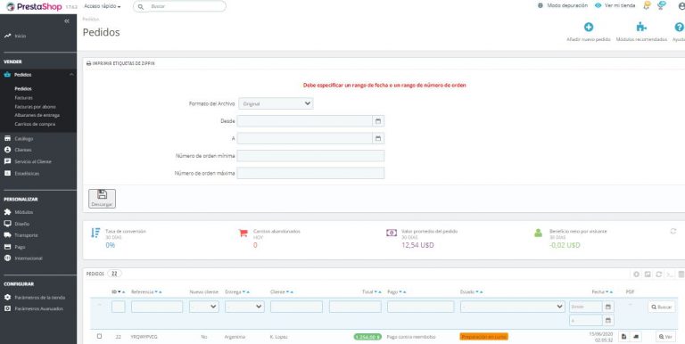Click Carritos abandonados KPI
Image resolution: width=685 pixels, height=344 pixels.
click(269, 238)
